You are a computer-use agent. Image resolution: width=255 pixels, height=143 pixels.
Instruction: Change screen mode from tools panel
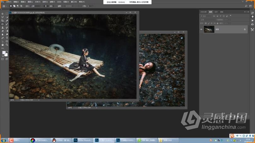[7, 59]
